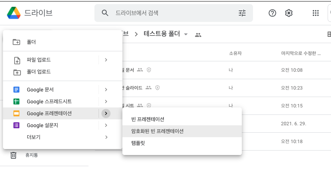Click the 오전 10:15 modified time
The width and height of the screenshot is (331, 171).
click(292, 106)
